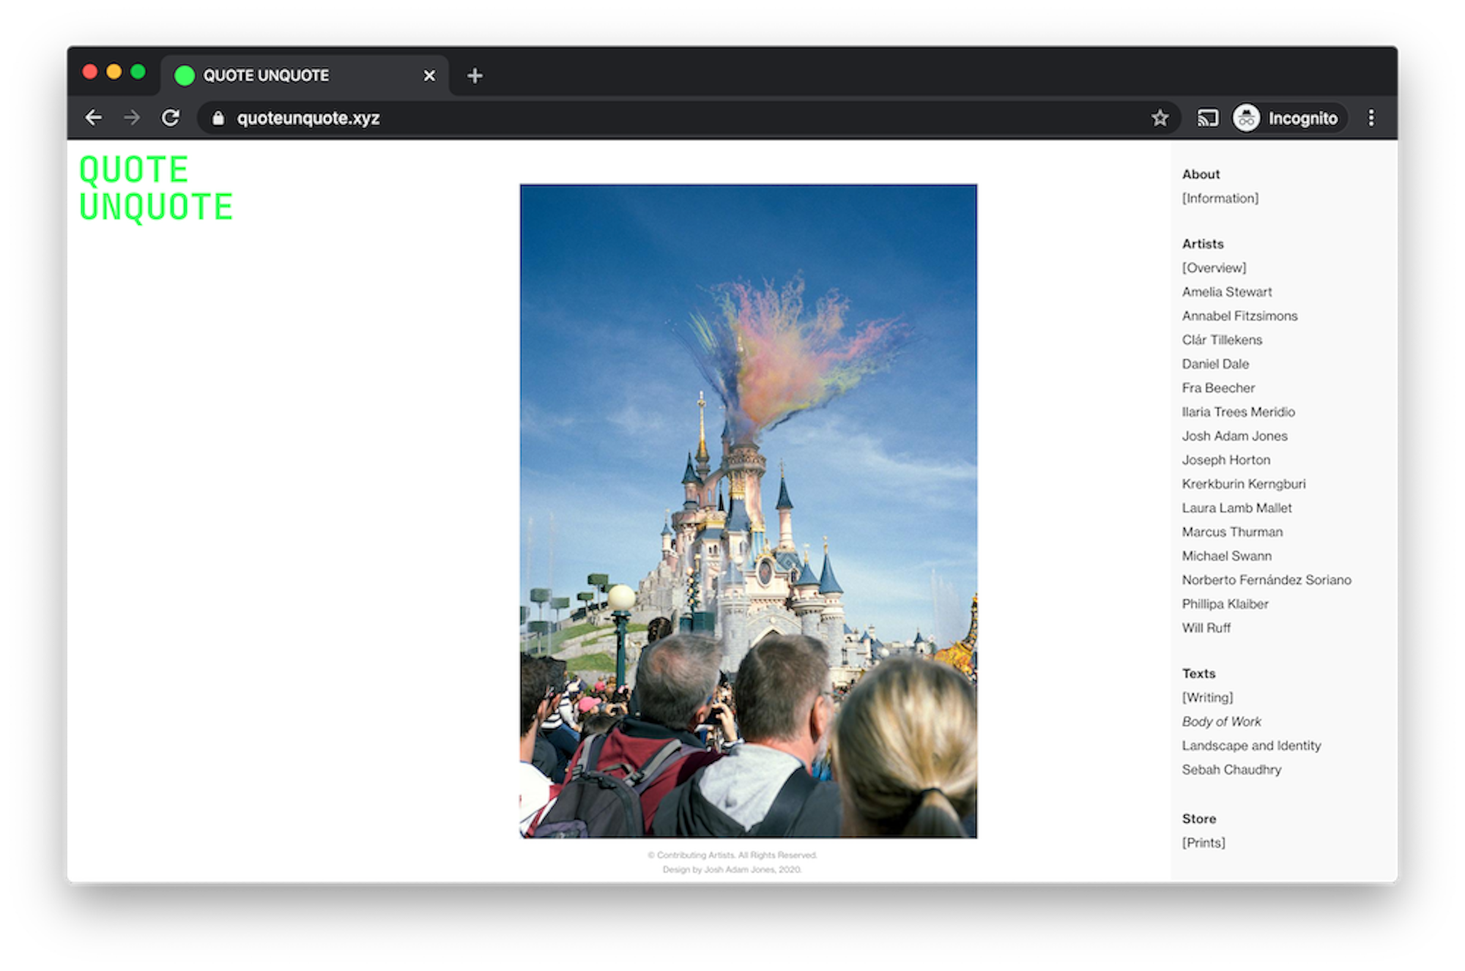
Task: Open the [Writing] link under Texts
Action: (x=1207, y=698)
